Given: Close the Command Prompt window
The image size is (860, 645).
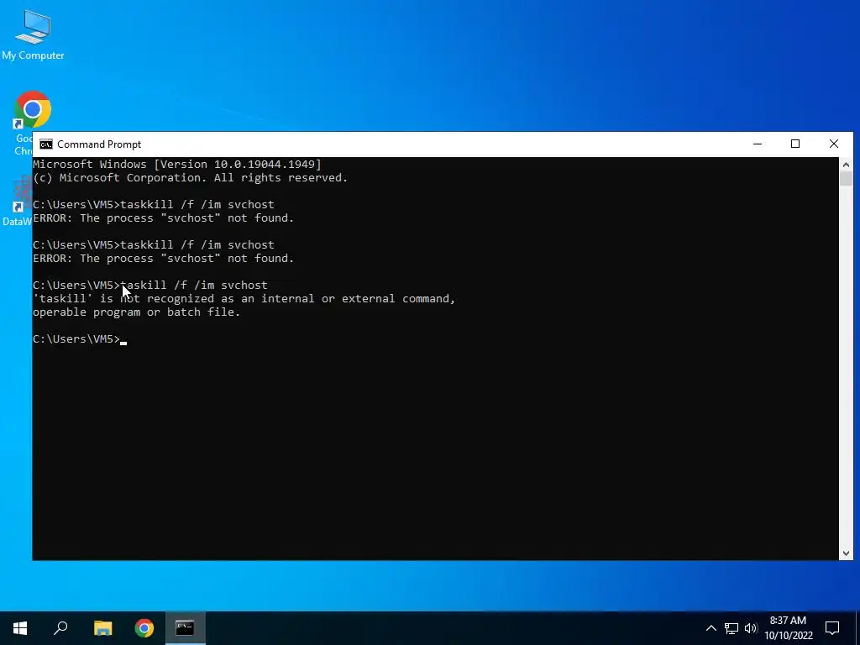Looking at the screenshot, I should pyautogui.click(x=834, y=144).
